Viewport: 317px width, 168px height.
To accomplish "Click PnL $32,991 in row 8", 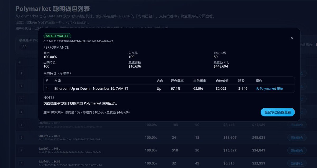I will [x=259, y=163].
